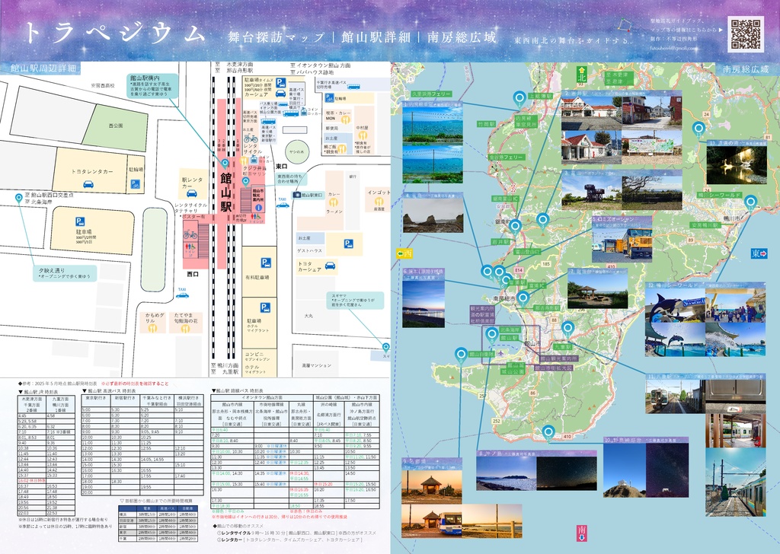The width and height of the screenshot is (780, 554).
Task: Click the car icon at トヨタカーシェア
Action: coord(331,266)
